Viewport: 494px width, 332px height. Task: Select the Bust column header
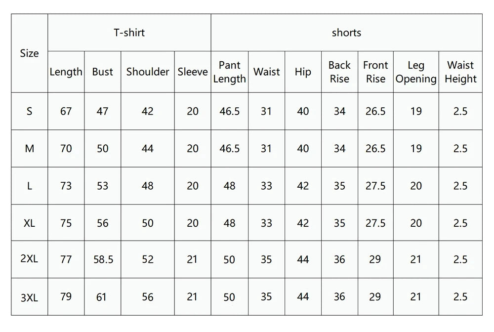point(102,72)
